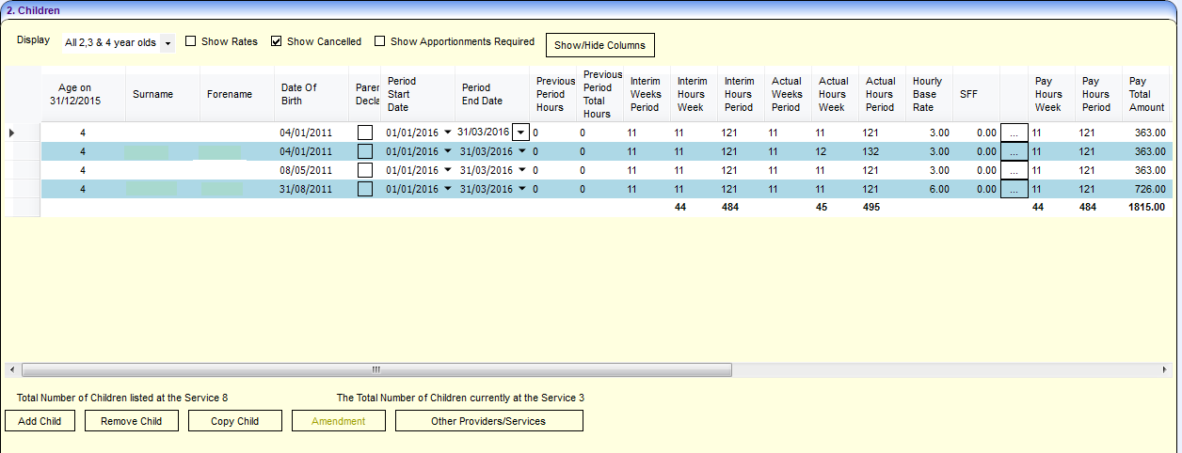The height and width of the screenshot is (453, 1182).
Task: Click Actual Hours Period total 495
Action: click(x=871, y=208)
